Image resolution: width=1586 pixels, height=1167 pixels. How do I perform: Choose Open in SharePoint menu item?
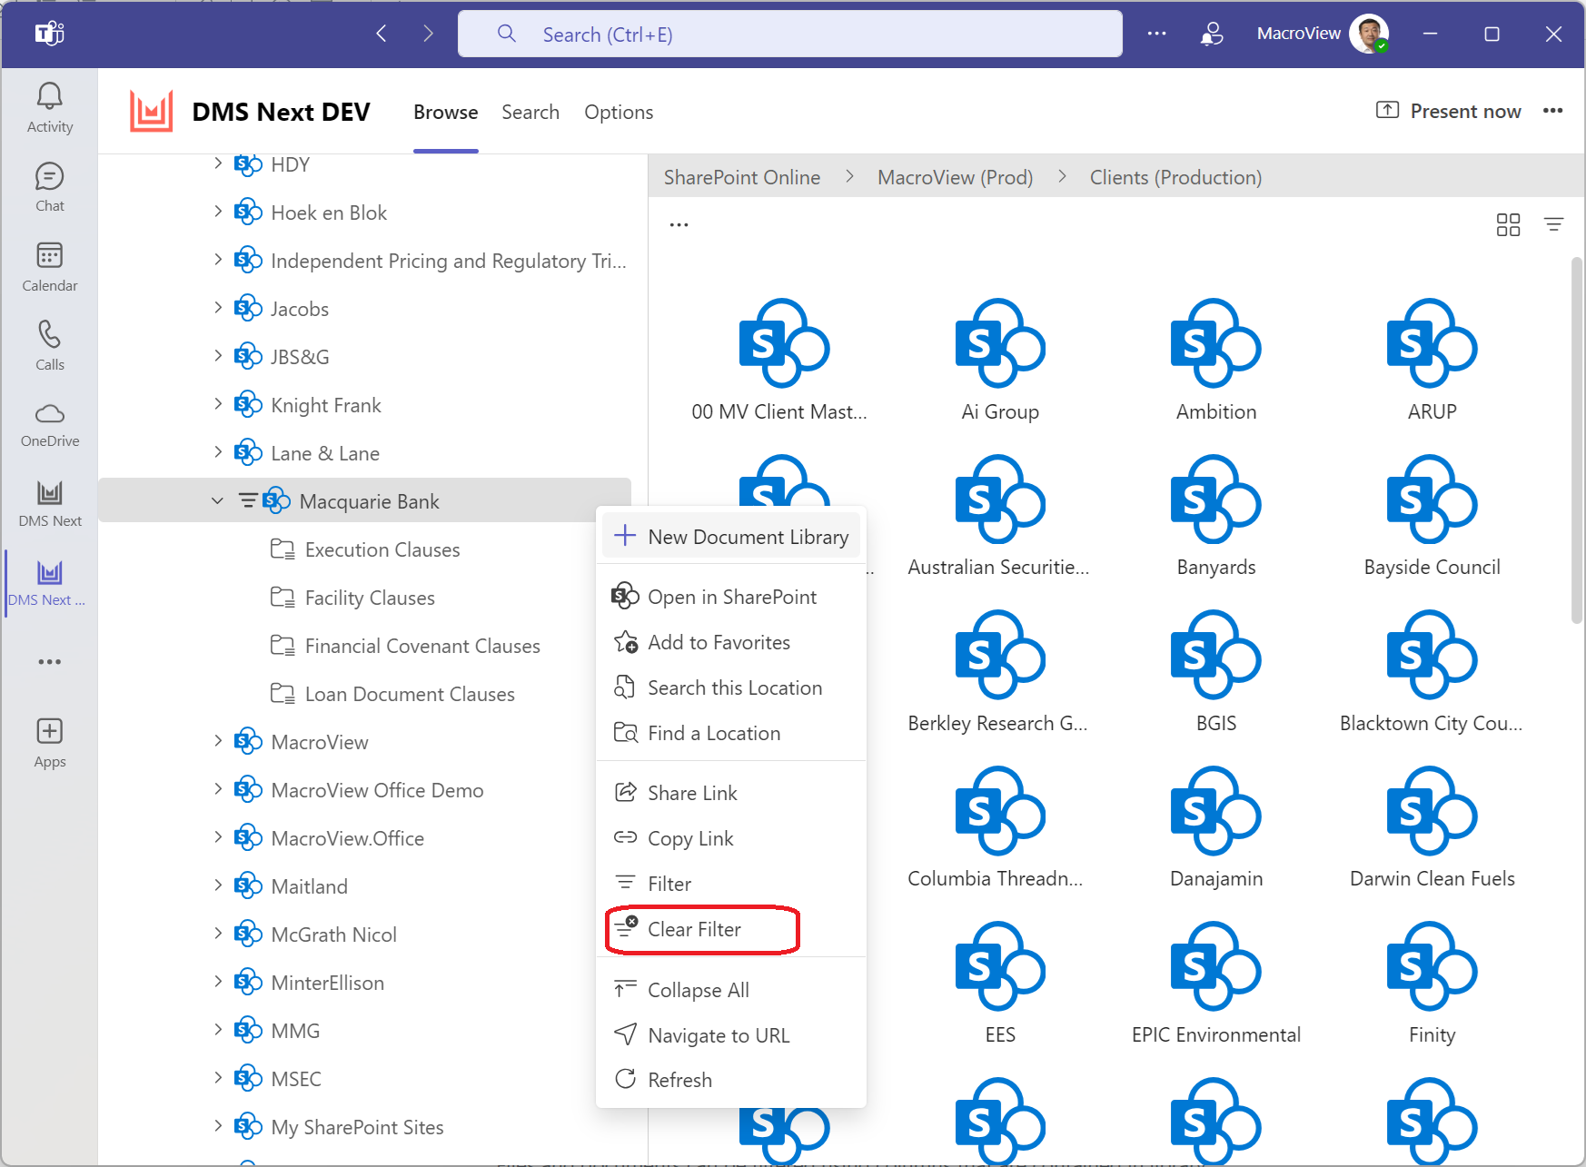point(731,597)
